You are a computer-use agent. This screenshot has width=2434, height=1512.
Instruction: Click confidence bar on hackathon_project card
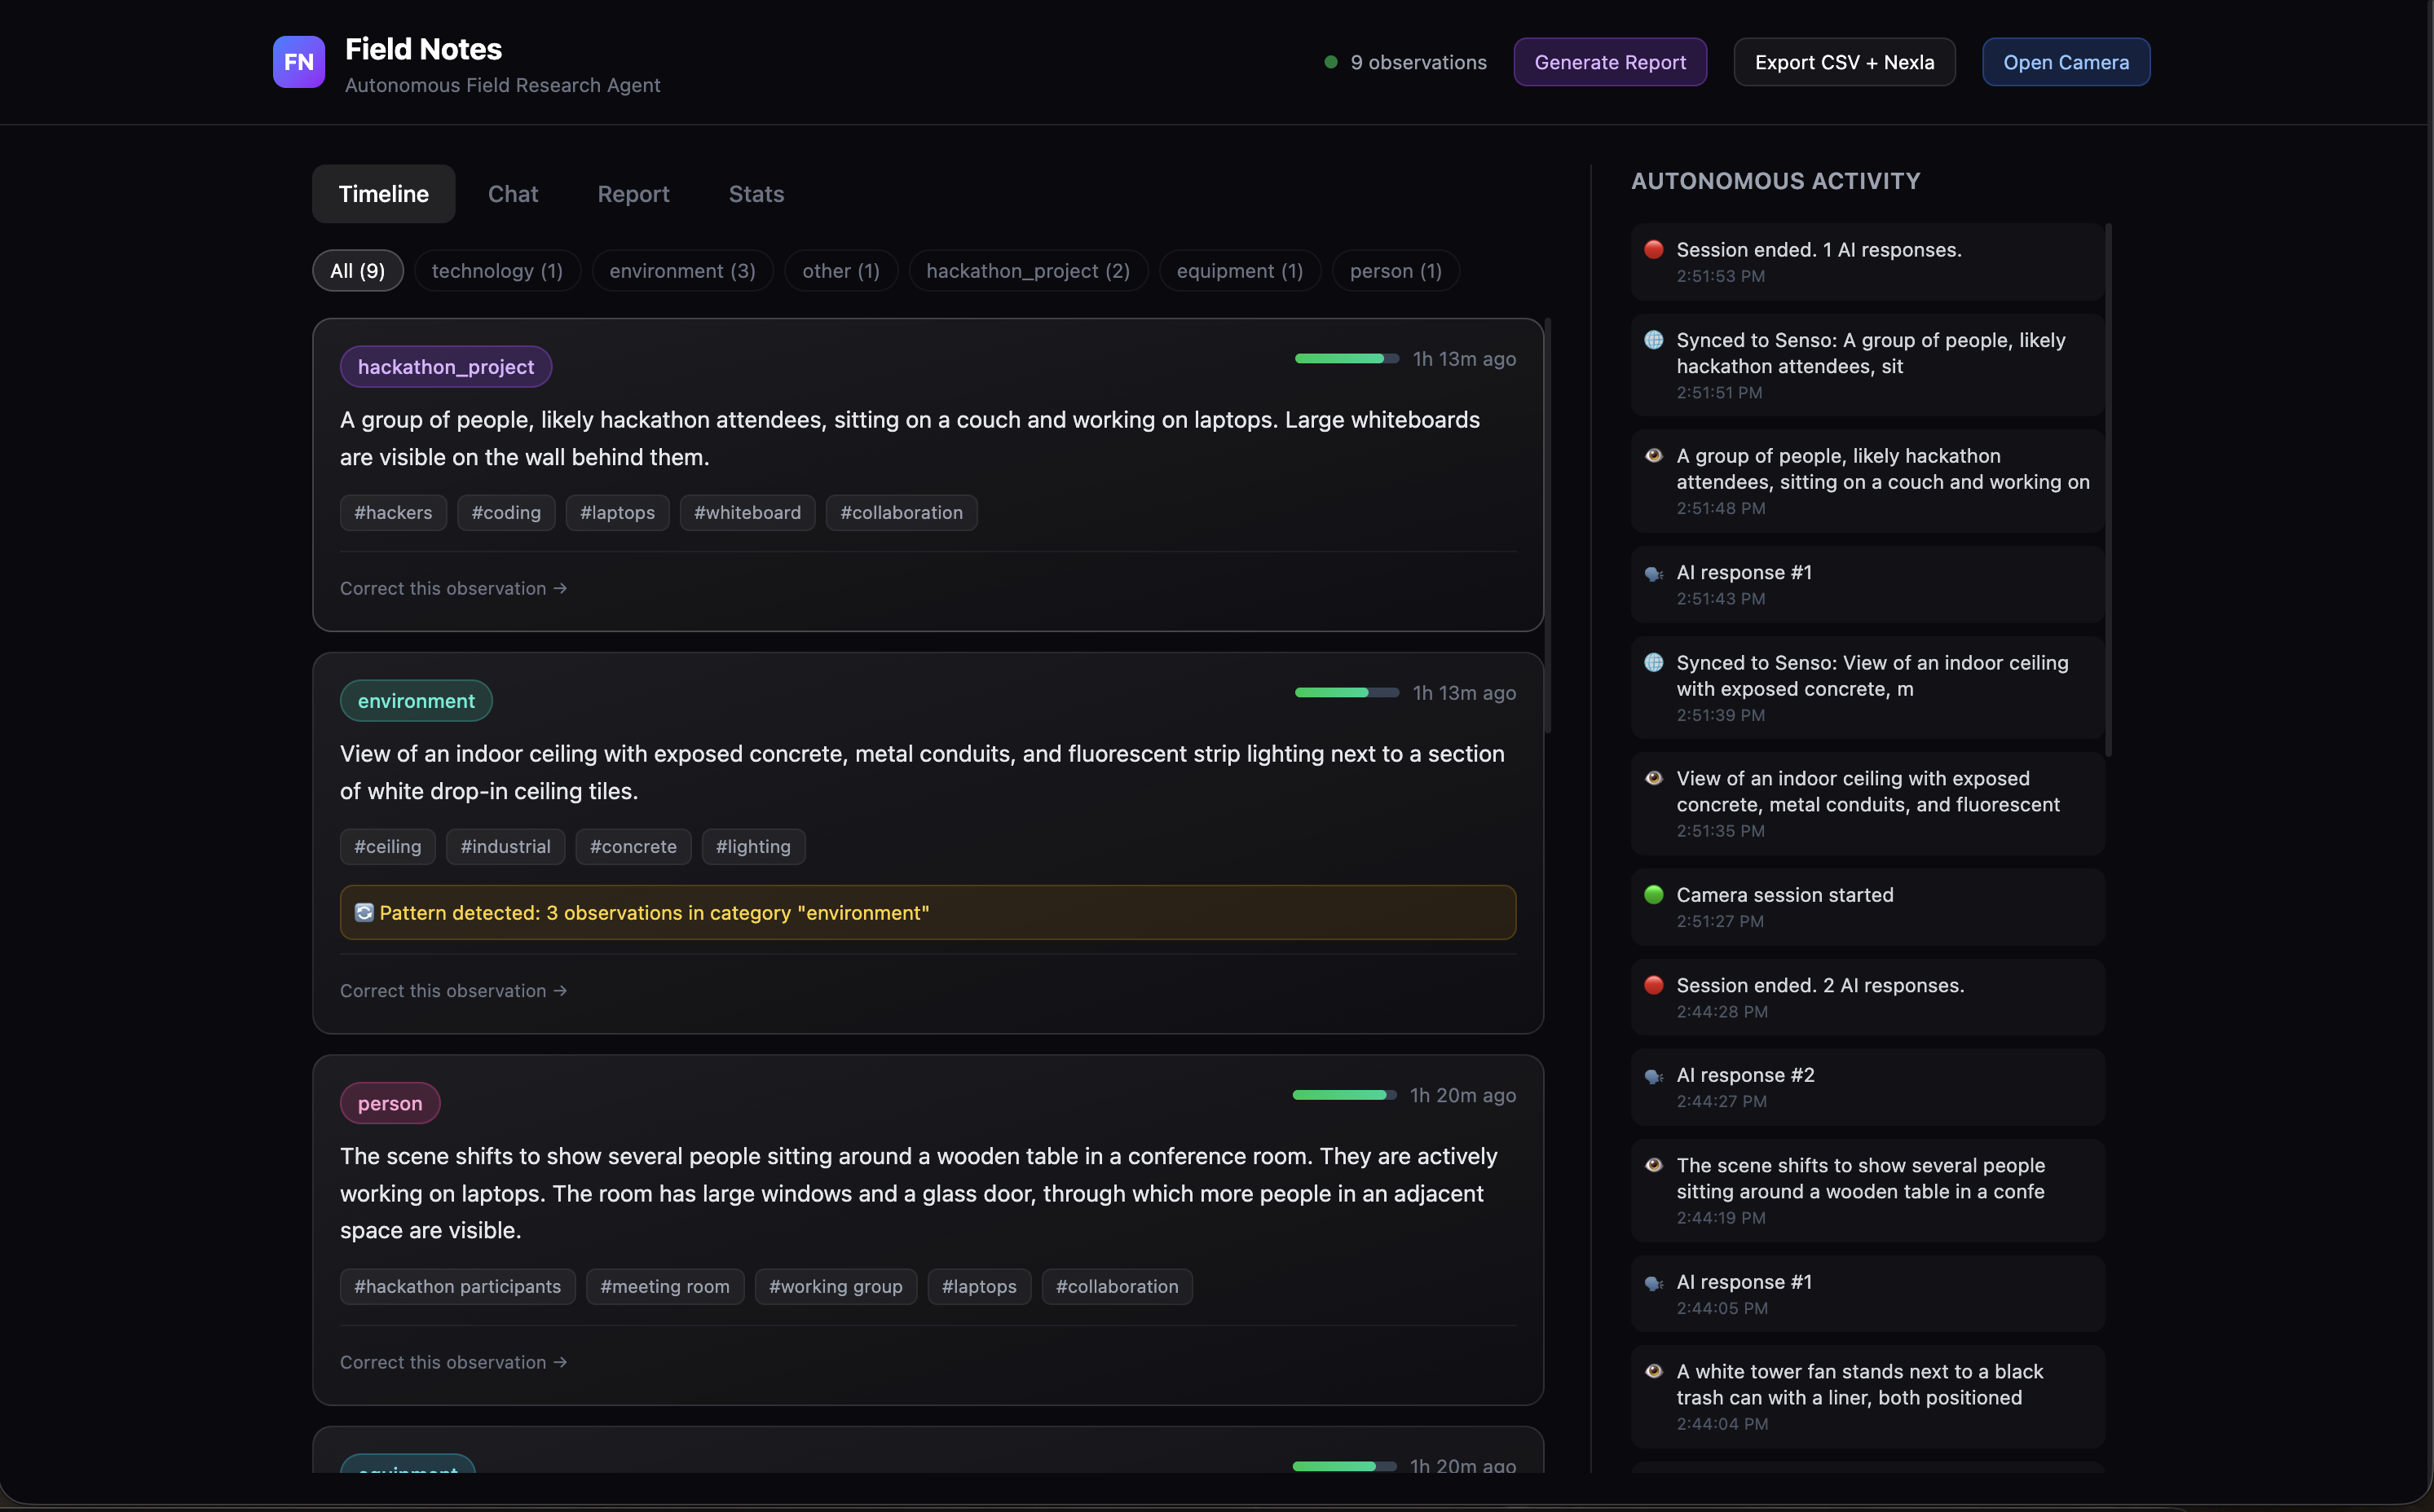click(1346, 359)
